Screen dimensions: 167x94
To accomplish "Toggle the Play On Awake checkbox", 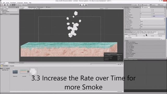I will [x=140, y=25].
